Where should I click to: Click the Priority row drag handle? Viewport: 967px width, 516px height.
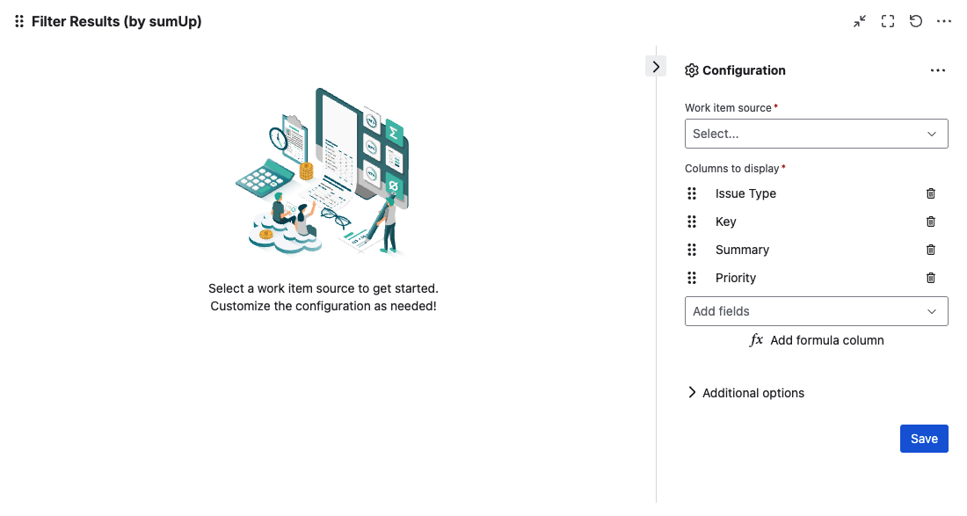pos(692,278)
